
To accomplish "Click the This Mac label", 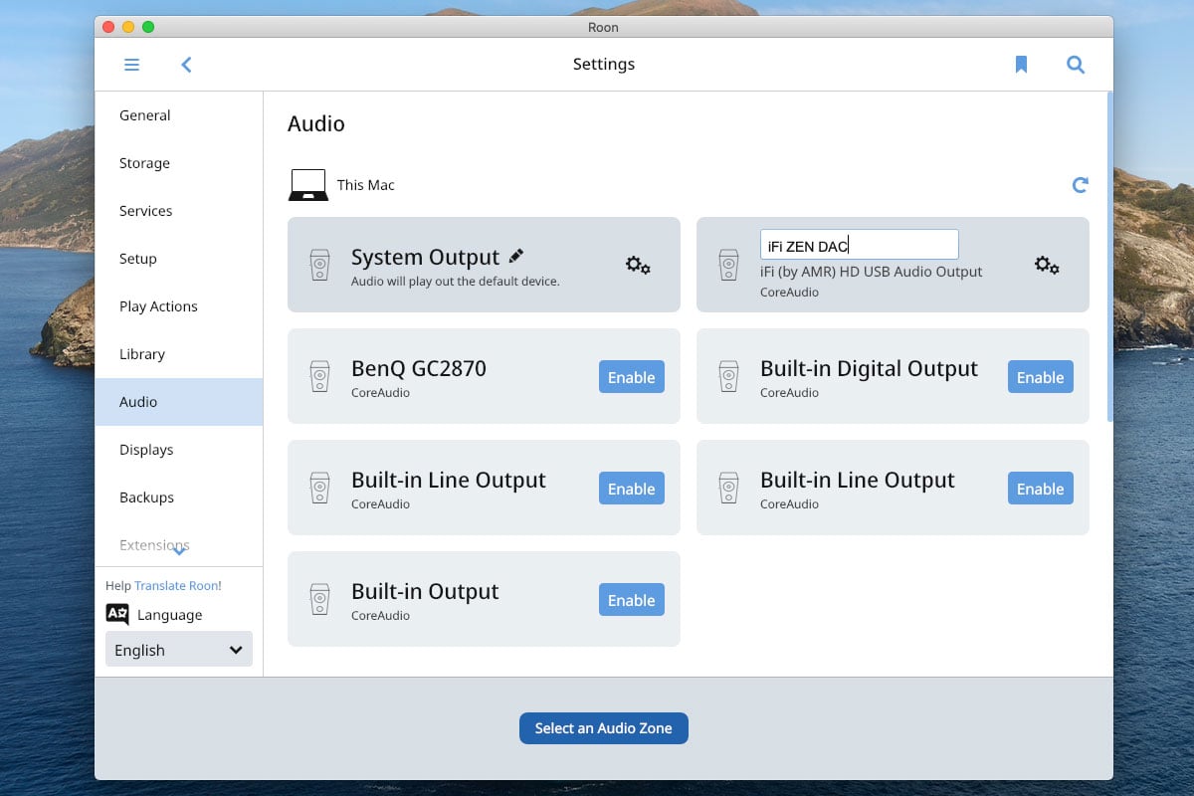I will point(366,185).
